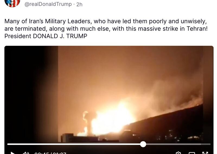
Task: Mute the video using the speaker icon
Action: [x=26, y=153]
